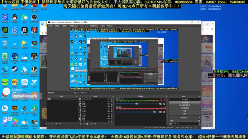Image resolution: width=248 pixels, height=139 pixels.
Task: Toggle visibility of the 视频采集设备 source
Action: click(x=108, y=99)
